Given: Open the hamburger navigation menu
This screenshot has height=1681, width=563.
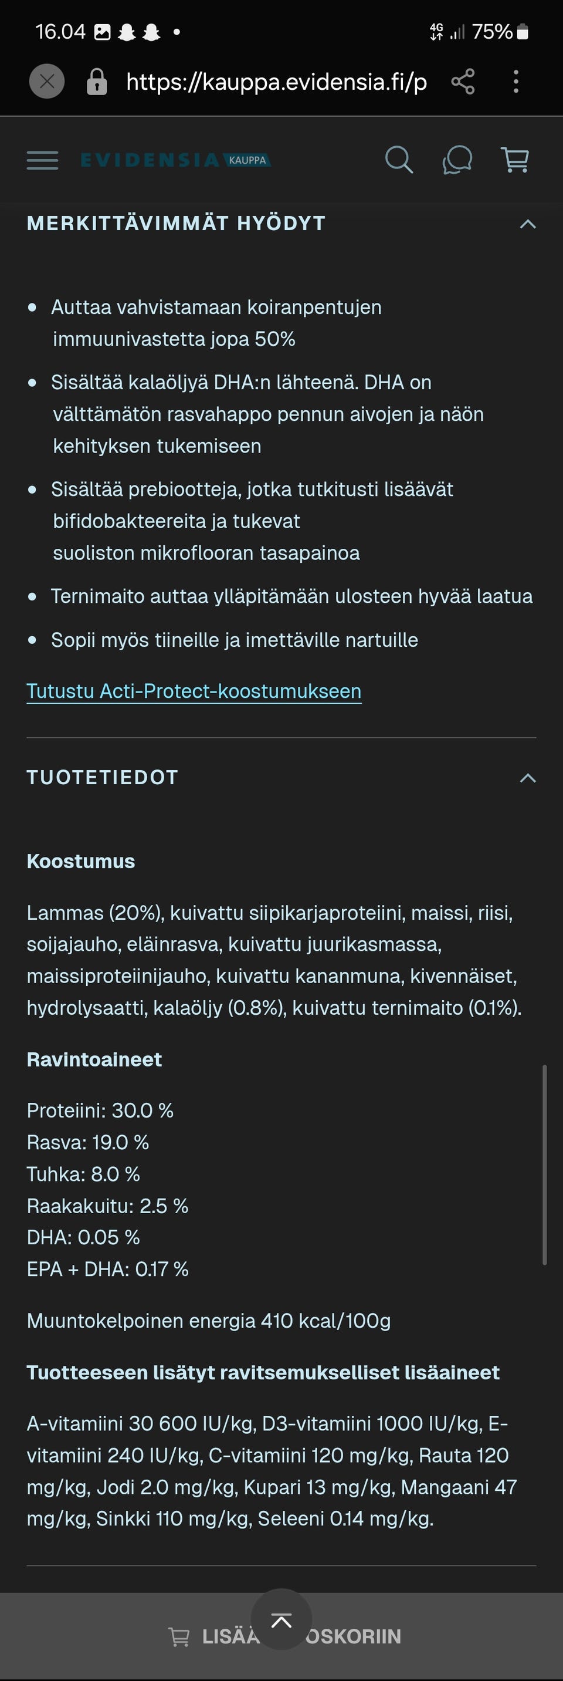Looking at the screenshot, I should click(42, 160).
